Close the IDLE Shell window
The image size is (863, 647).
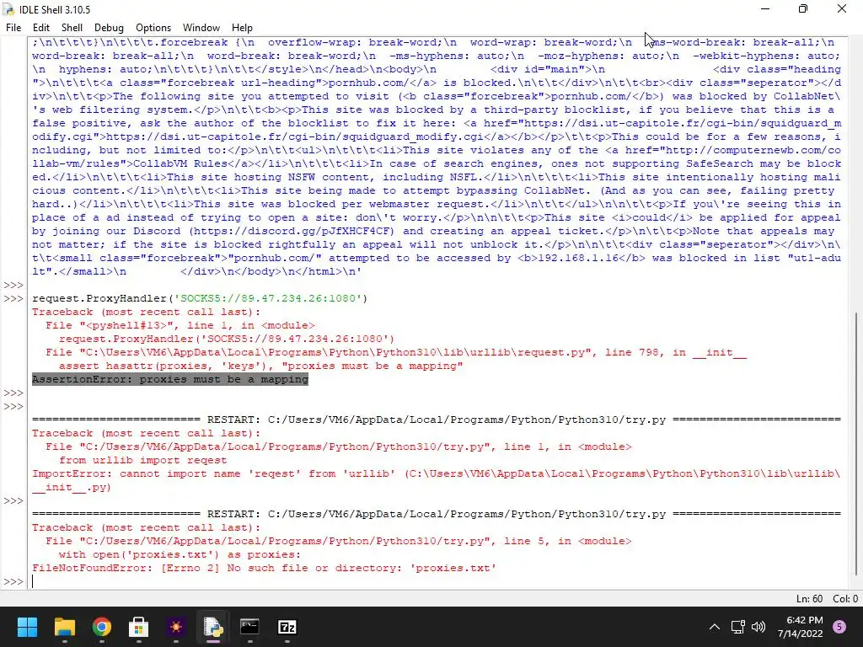[842, 9]
